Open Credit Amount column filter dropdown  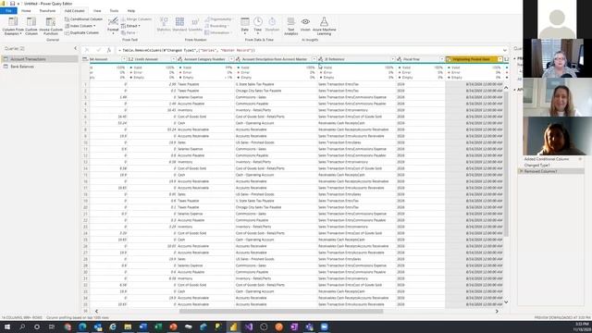click(173, 59)
